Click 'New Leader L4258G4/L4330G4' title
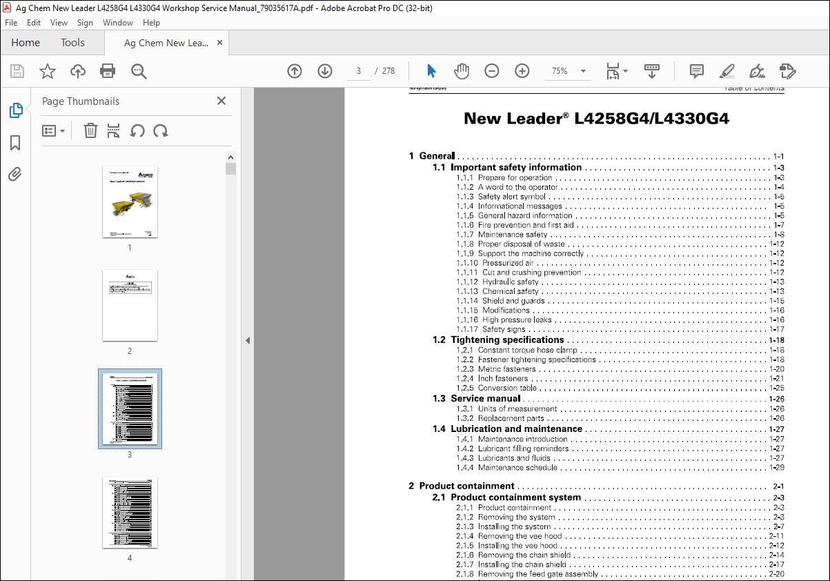This screenshot has height=581, width=830. pyautogui.click(x=596, y=118)
